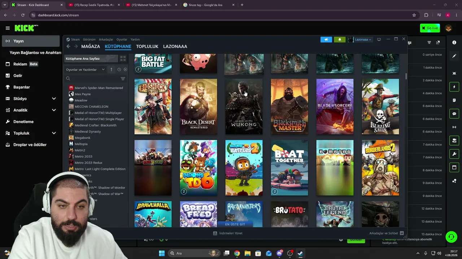Go back in Steam navigation
The image size is (462, 259).
69,46
